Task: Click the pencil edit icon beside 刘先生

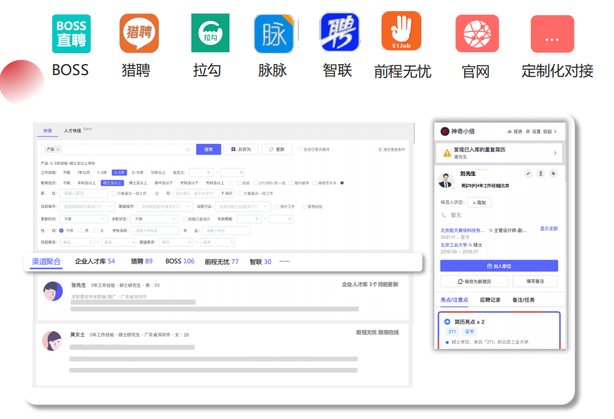Action: pos(528,174)
